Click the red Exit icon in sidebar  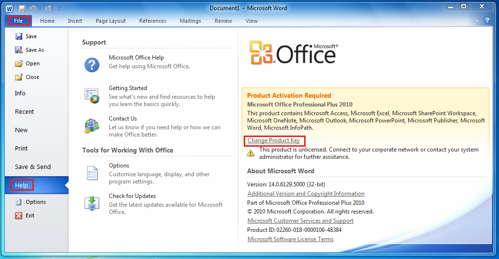coord(19,215)
